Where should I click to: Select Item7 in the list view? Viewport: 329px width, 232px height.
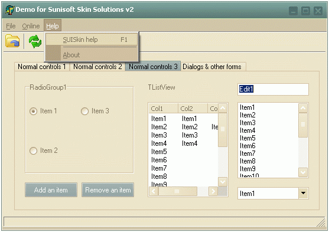coord(159,168)
